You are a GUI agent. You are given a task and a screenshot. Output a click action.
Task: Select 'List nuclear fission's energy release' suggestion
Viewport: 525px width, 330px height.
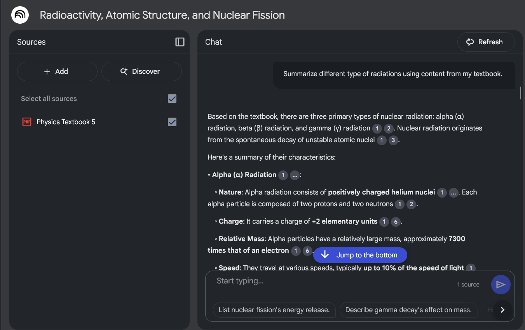point(274,310)
